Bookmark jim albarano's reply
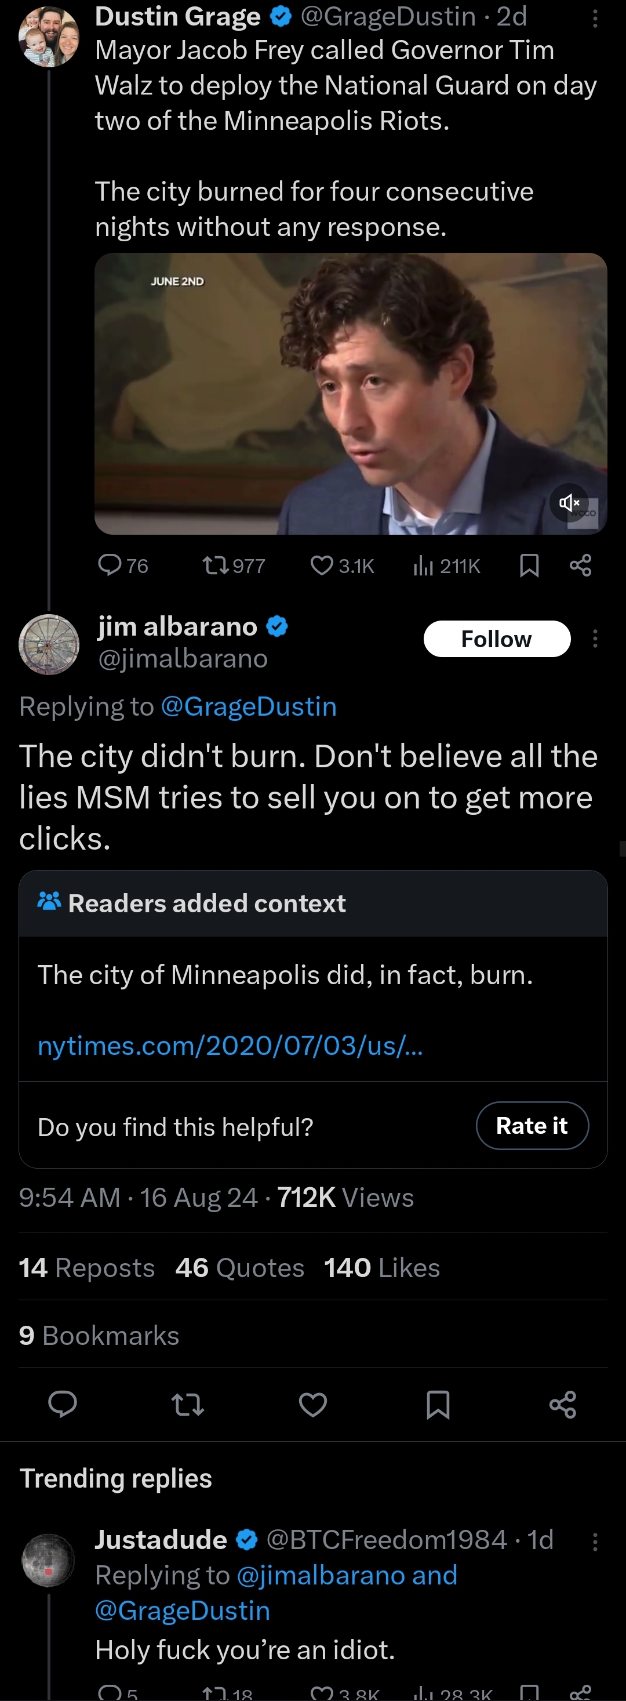Image resolution: width=626 pixels, height=1701 pixels. pyautogui.click(x=438, y=1405)
